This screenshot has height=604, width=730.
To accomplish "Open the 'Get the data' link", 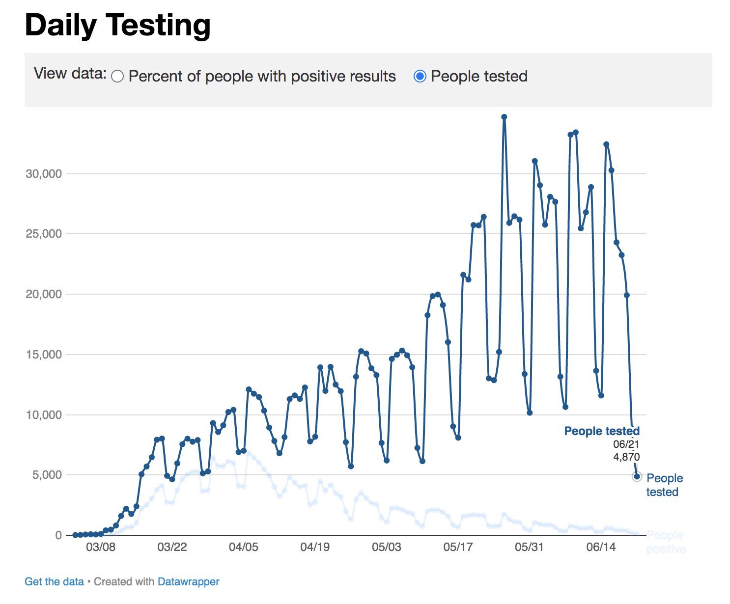I will (54, 582).
